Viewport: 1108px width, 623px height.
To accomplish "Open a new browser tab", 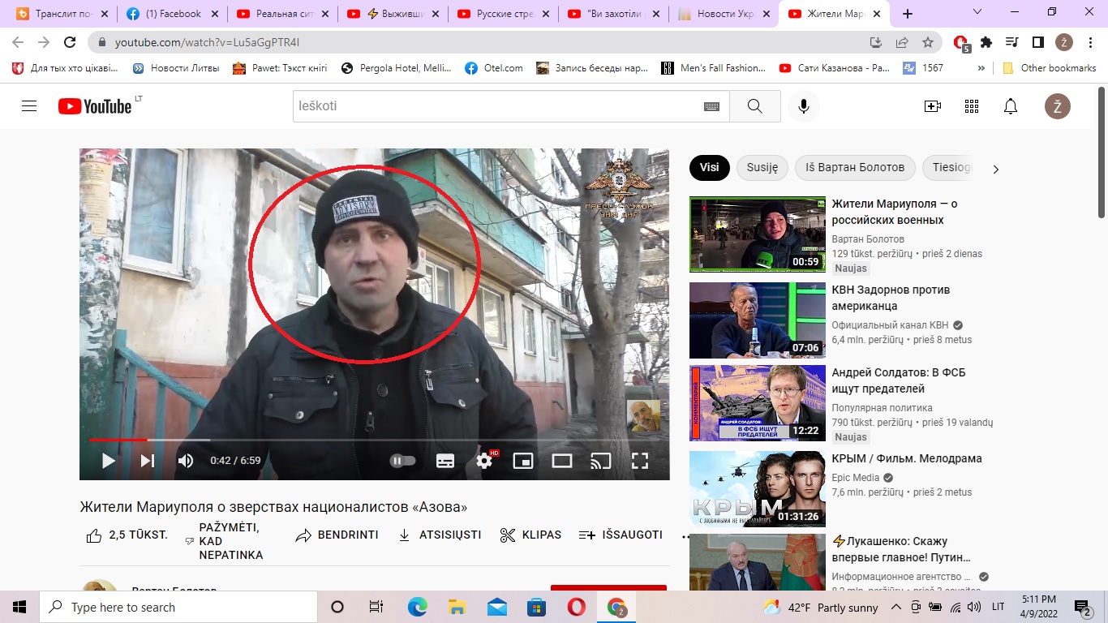I will 908,13.
